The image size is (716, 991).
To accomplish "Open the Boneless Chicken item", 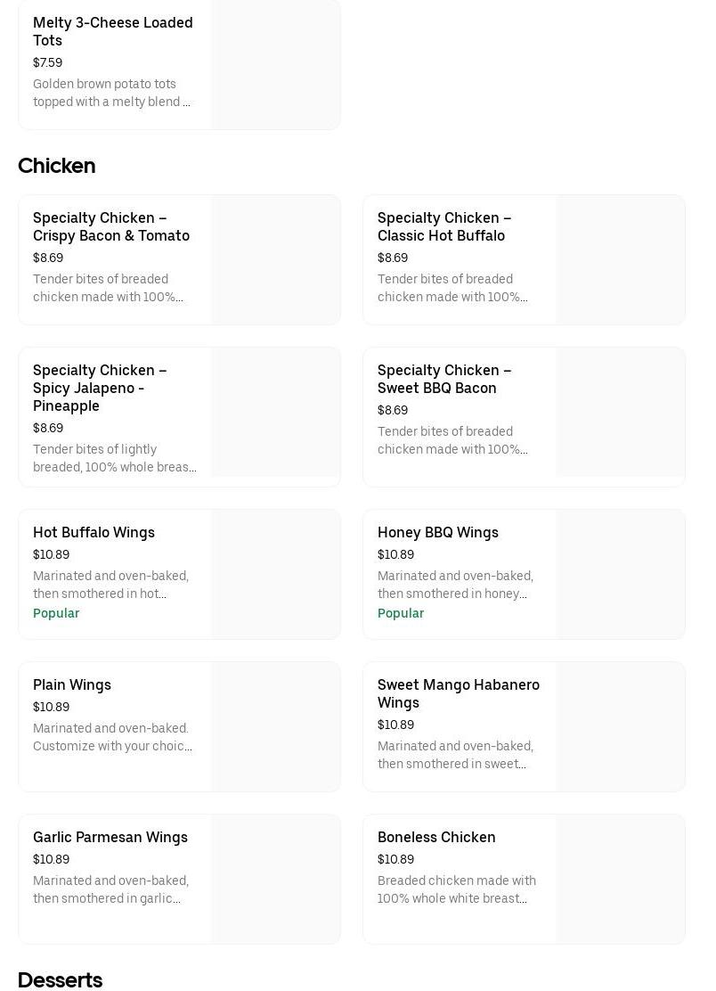I will click(436, 837).
